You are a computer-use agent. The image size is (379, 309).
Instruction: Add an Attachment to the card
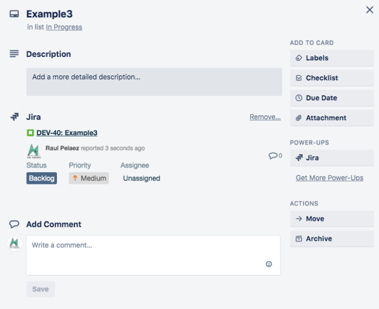pyautogui.click(x=331, y=118)
